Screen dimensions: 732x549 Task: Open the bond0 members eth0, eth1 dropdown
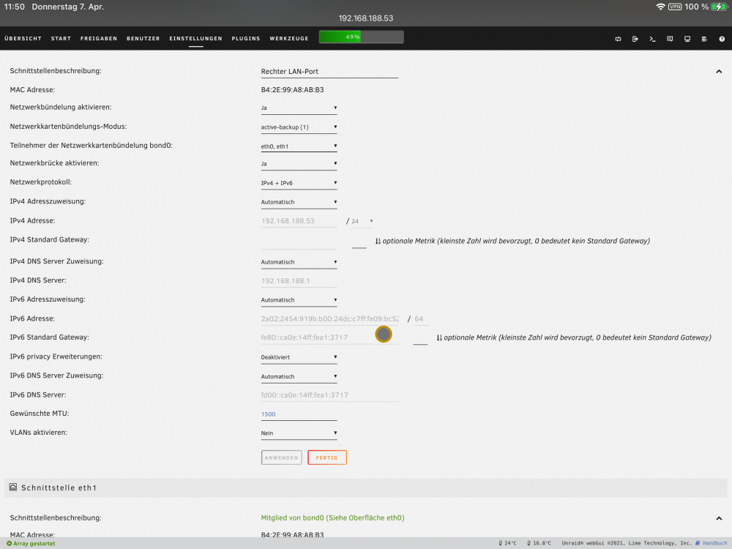(299, 146)
